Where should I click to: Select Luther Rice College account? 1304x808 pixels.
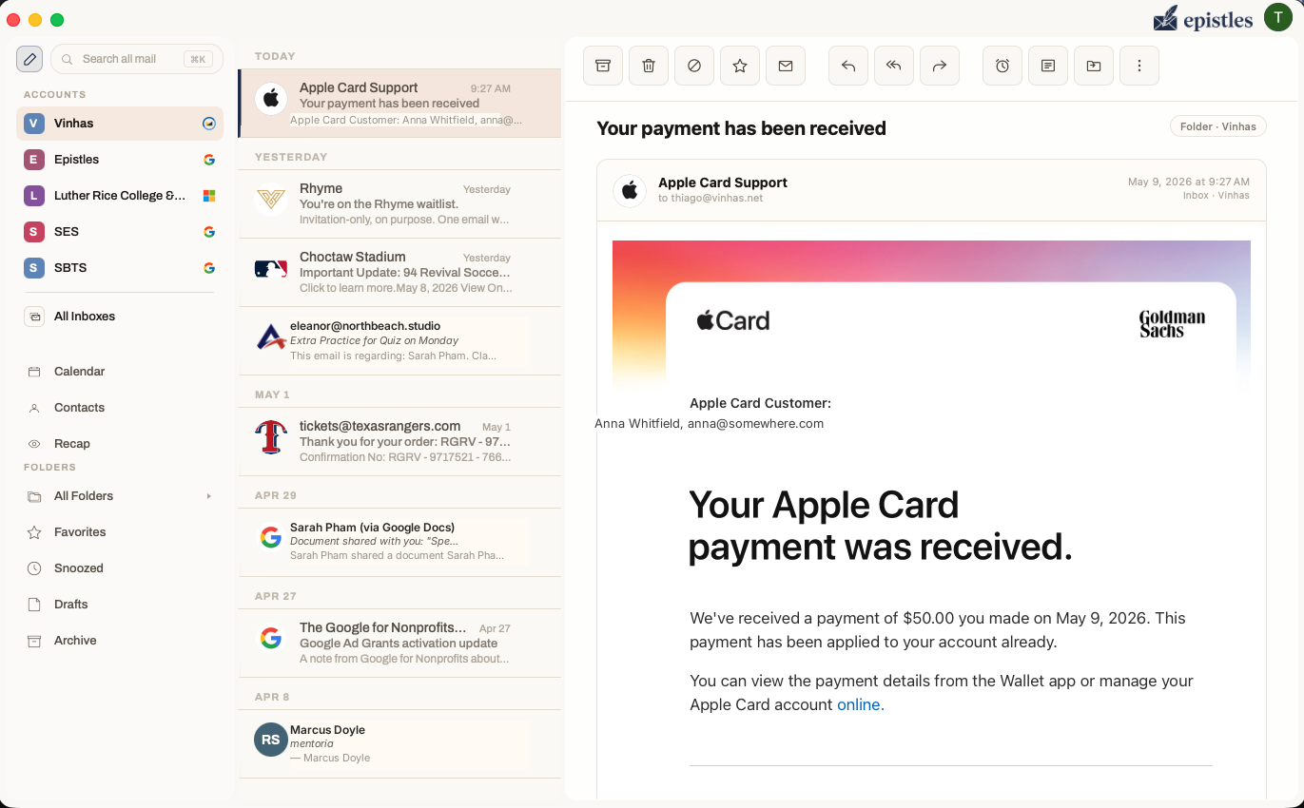point(120,196)
